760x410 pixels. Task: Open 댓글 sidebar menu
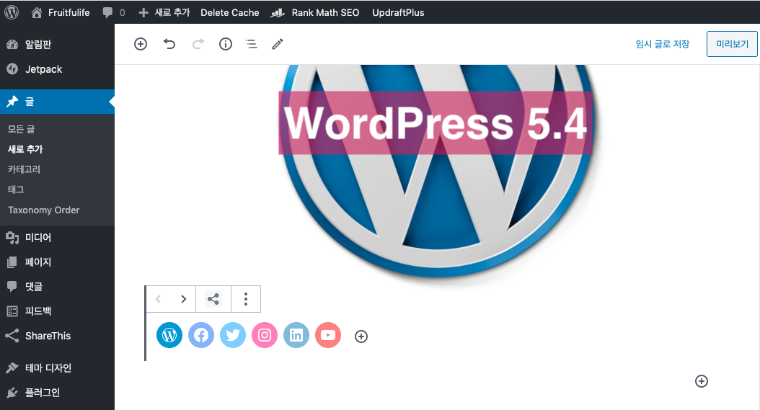57,287
